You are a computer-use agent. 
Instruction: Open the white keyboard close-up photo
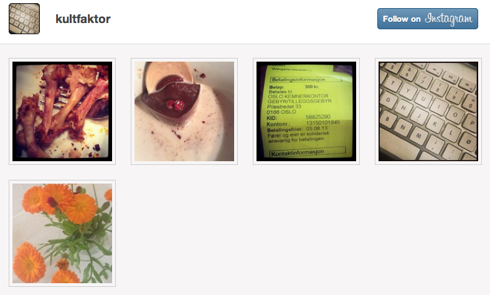pyautogui.click(x=428, y=111)
